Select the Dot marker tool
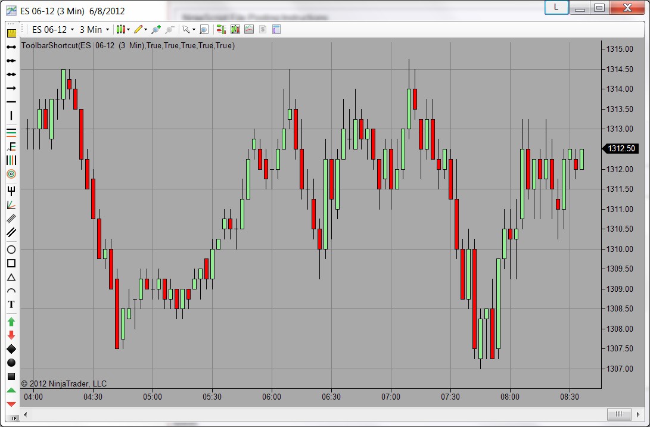This screenshot has height=427, width=650. [11, 363]
